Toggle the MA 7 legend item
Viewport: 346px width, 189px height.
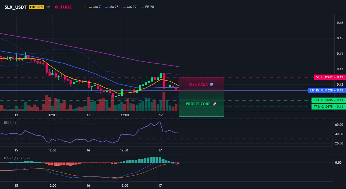click(x=95, y=7)
